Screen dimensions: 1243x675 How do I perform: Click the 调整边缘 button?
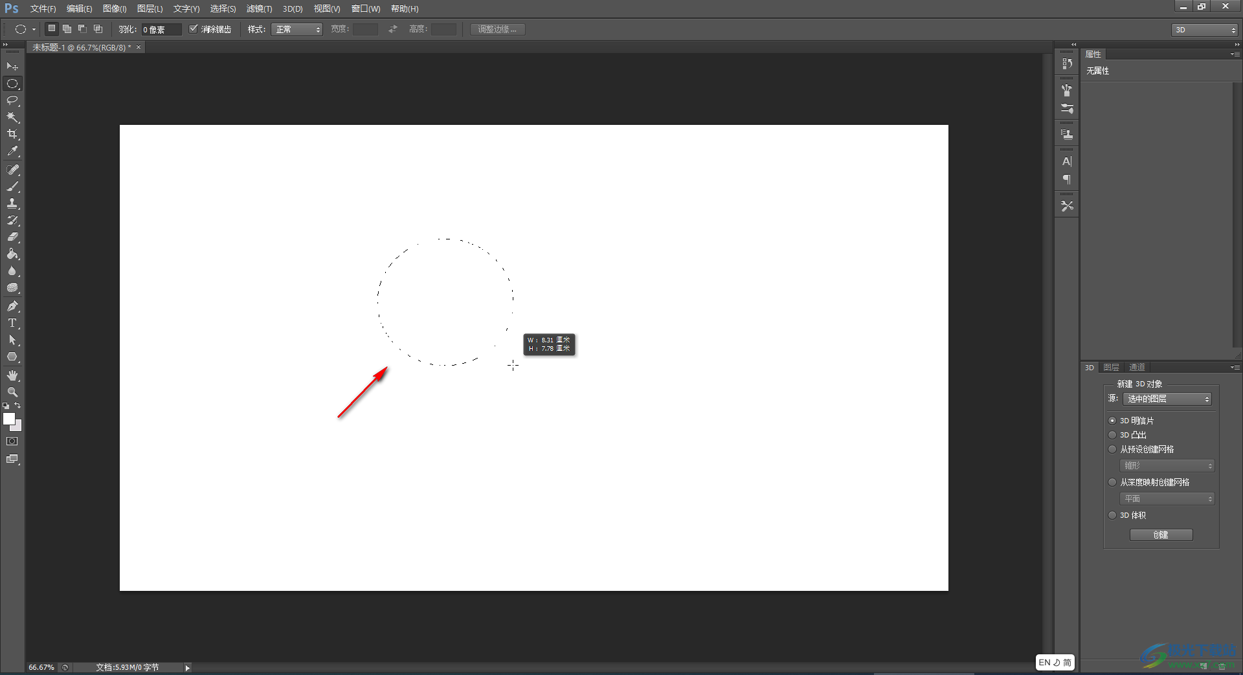click(497, 29)
